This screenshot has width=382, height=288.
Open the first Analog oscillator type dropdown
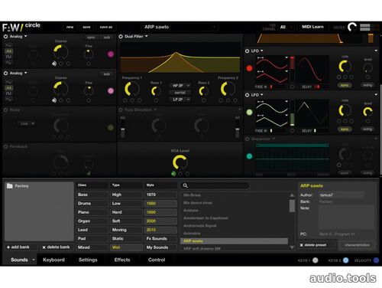[x=18, y=37]
